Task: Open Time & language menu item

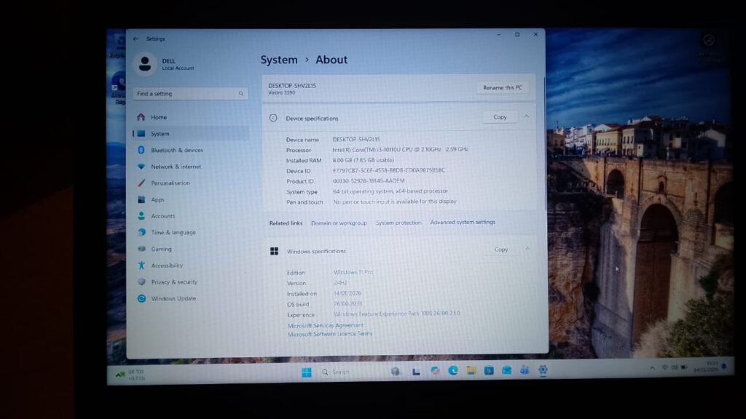Action: coord(173,233)
